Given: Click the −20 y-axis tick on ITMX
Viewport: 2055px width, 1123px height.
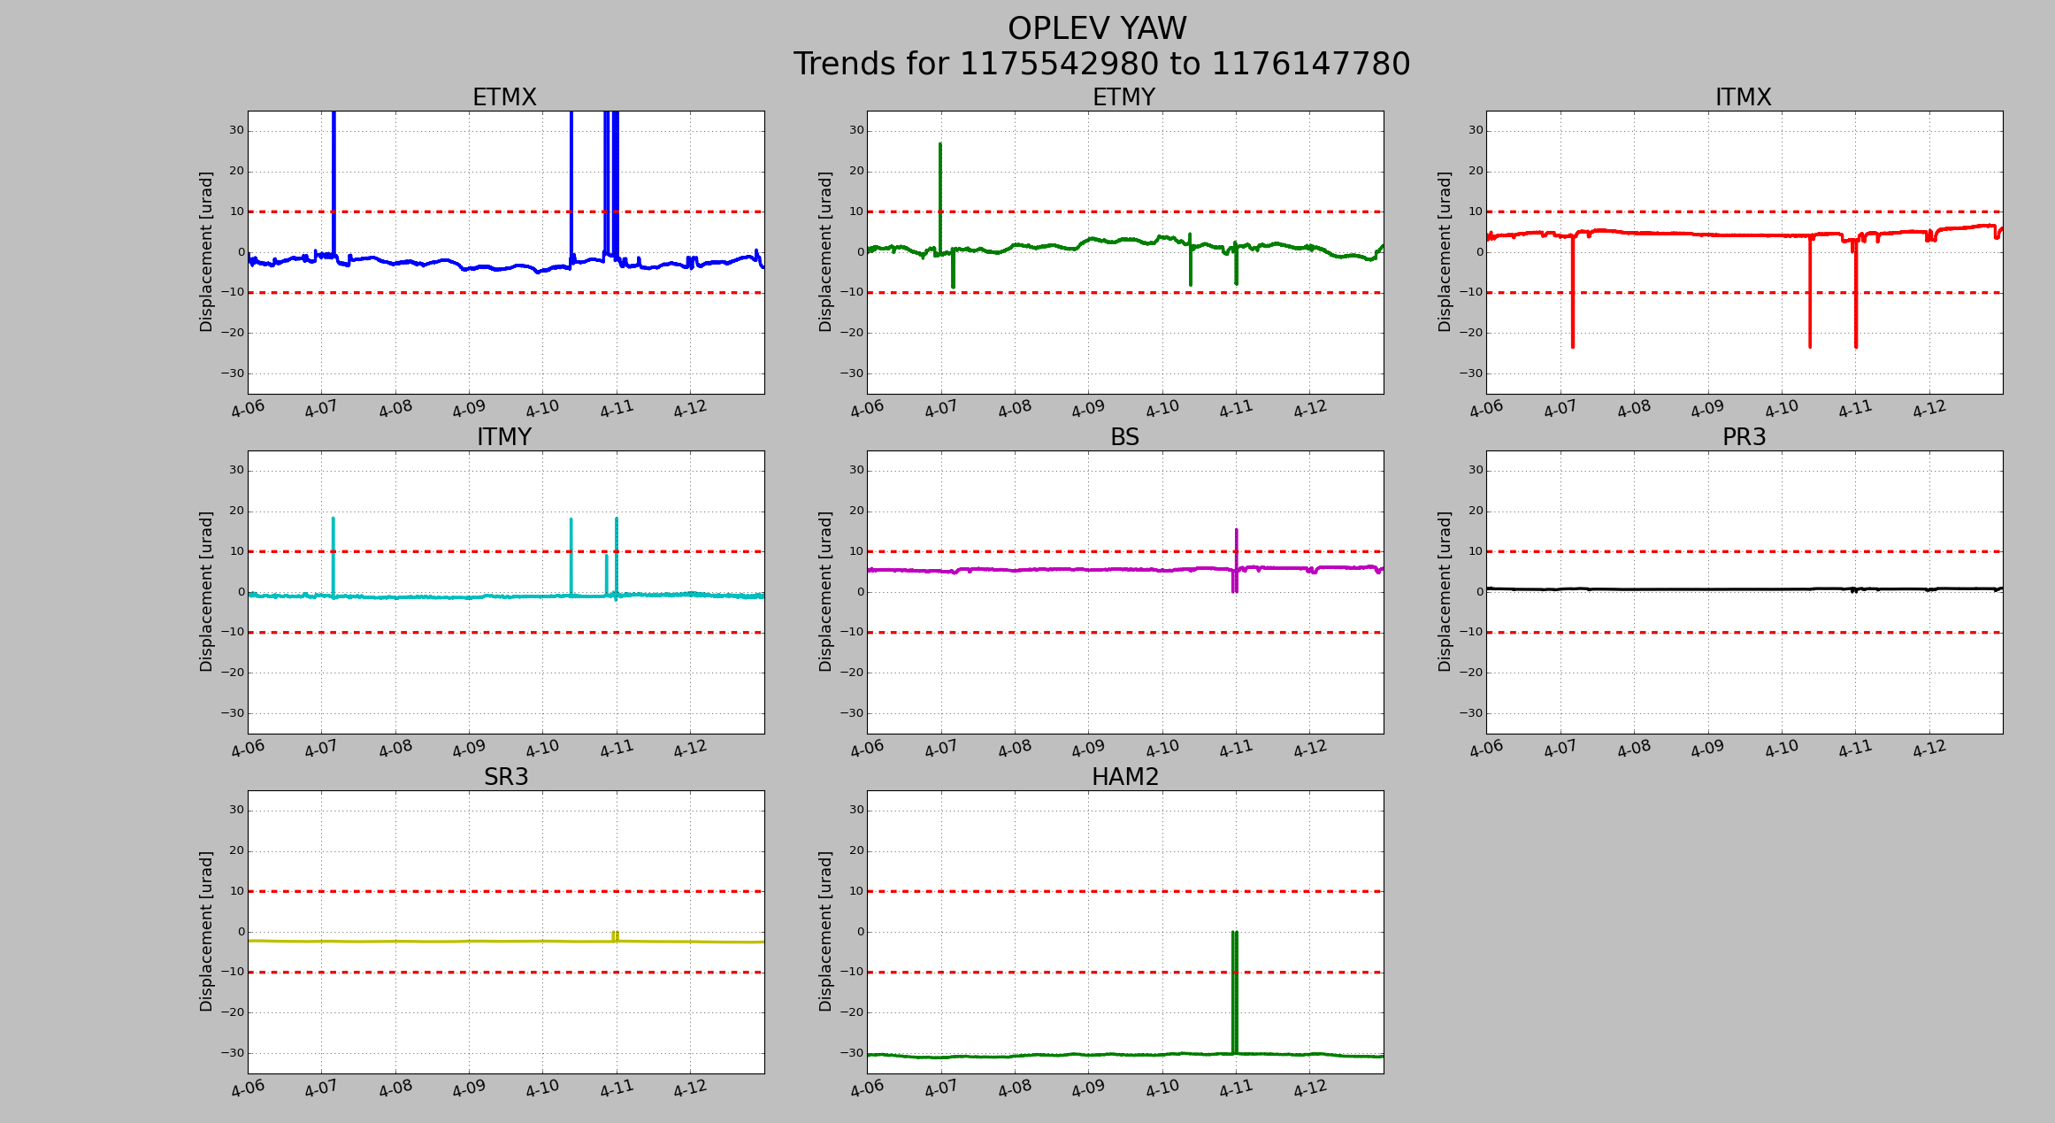Looking at the screenshot, I should click(x=1470, y=333).
